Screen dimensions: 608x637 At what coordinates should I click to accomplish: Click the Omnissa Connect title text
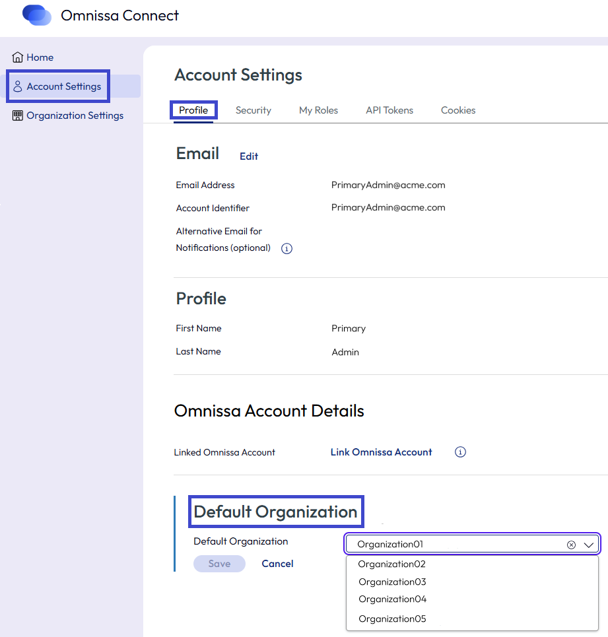(119, 15)
